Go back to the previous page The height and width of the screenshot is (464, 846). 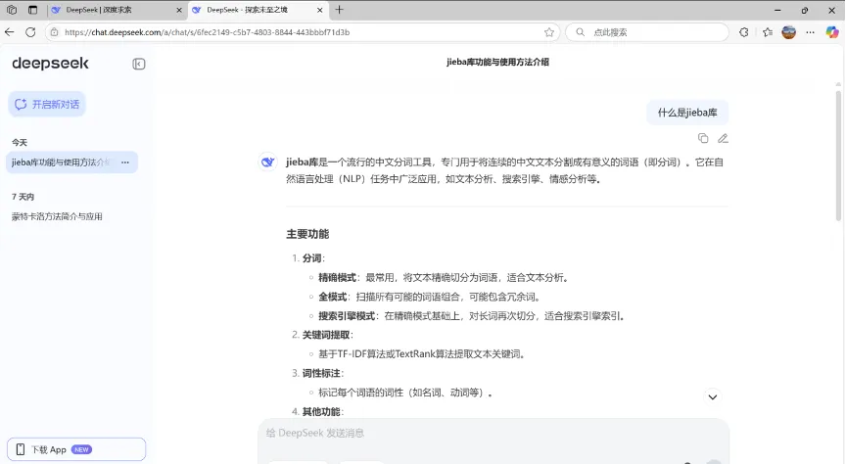coord(9,32)
